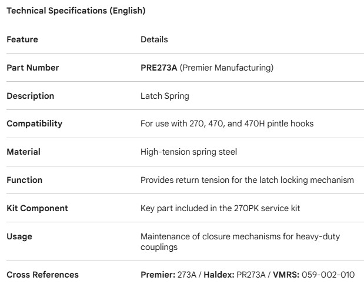364x287 pixels.
Task: Click the Usage row label
Action: [19, 236]
